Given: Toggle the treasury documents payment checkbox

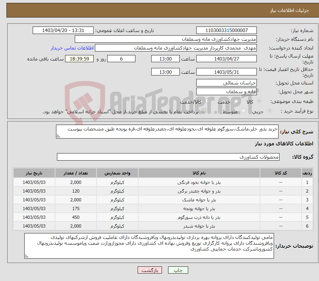Looking at the screenshot, I should pos(204,111).
